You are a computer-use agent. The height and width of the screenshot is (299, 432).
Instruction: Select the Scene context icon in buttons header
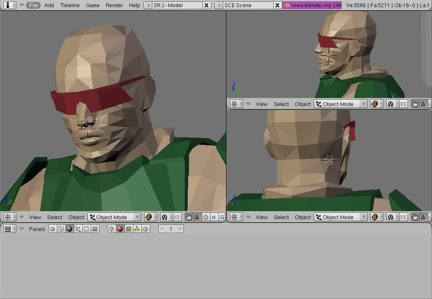click(95, 229)
